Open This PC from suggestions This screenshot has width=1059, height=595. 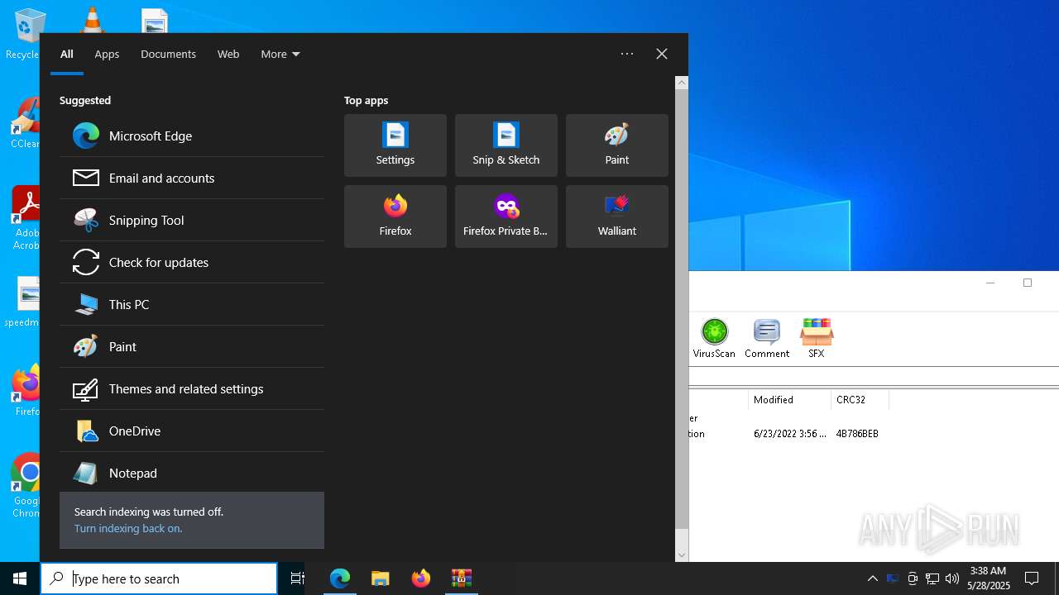(x=192, y=304)
